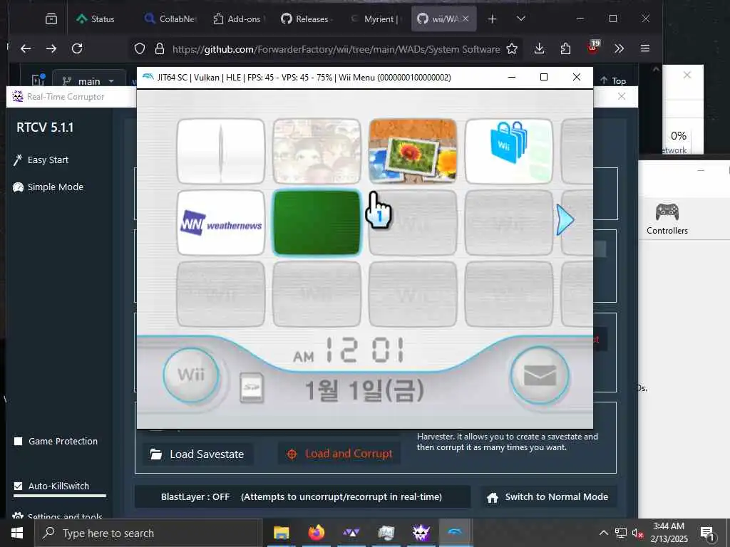The width and height of the screenshot is (730, 547).
Task: Click Easy Start in RTCV sidebar
Action: pyautogui.click(x=41, y=160)
